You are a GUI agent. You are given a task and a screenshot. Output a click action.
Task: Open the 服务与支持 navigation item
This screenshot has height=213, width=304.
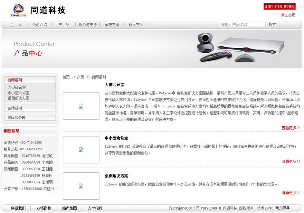(x=88, y=25)
